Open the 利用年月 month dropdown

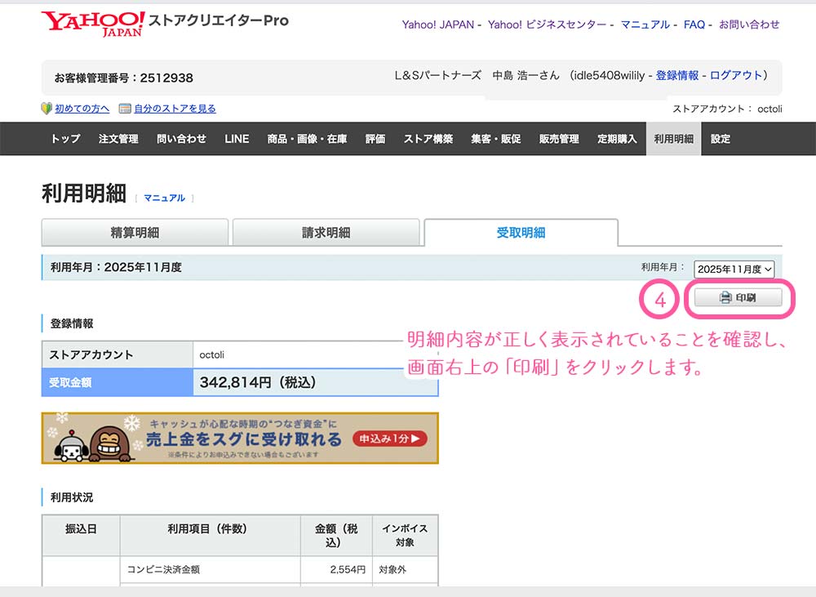[x=734, y=269]
